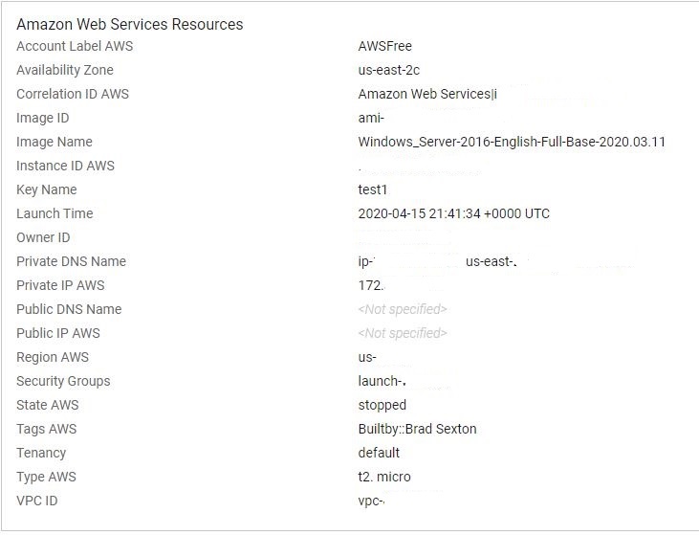Click the 'stopped' state value
The image size is (699, 535).
[x=382, y=405]
